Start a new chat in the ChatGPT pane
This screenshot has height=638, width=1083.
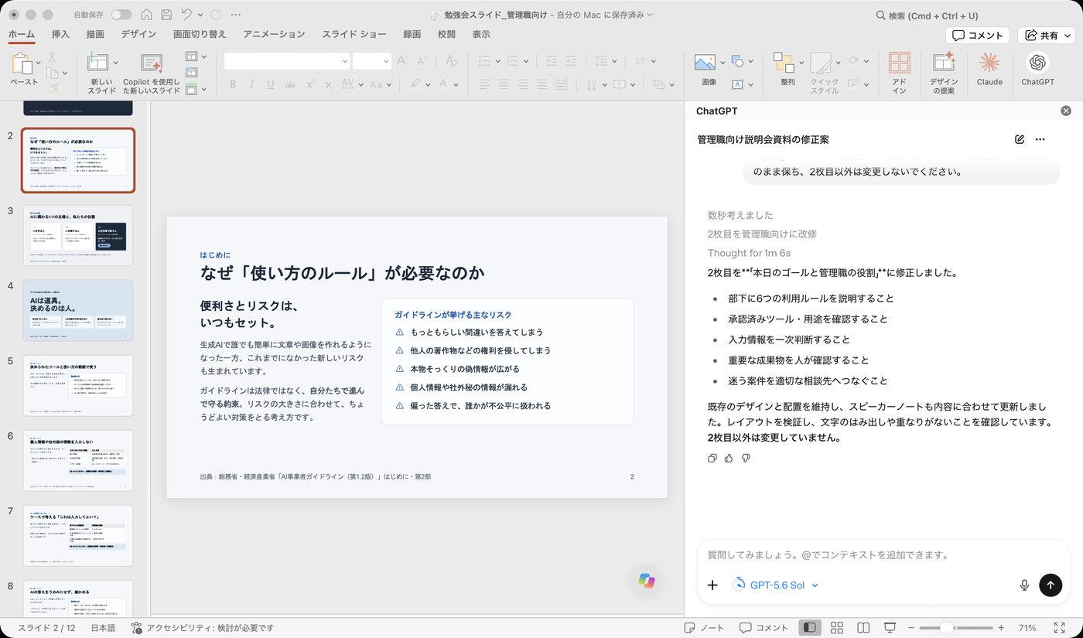tap(1020, 139)
